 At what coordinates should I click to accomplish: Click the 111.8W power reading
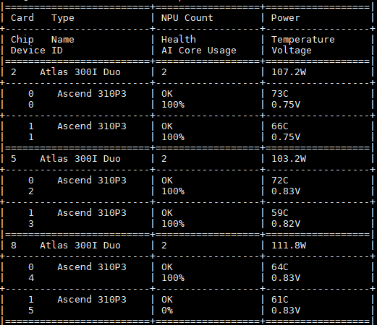289,246
